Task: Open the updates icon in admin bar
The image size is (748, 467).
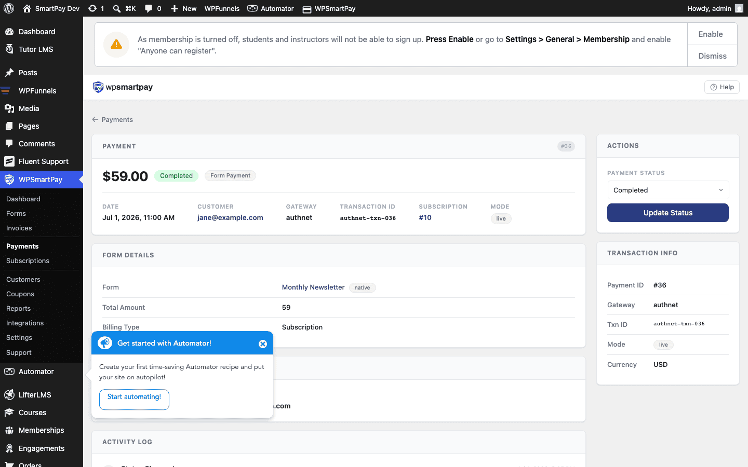Action: pyautogui.click(x=96, y=8)
